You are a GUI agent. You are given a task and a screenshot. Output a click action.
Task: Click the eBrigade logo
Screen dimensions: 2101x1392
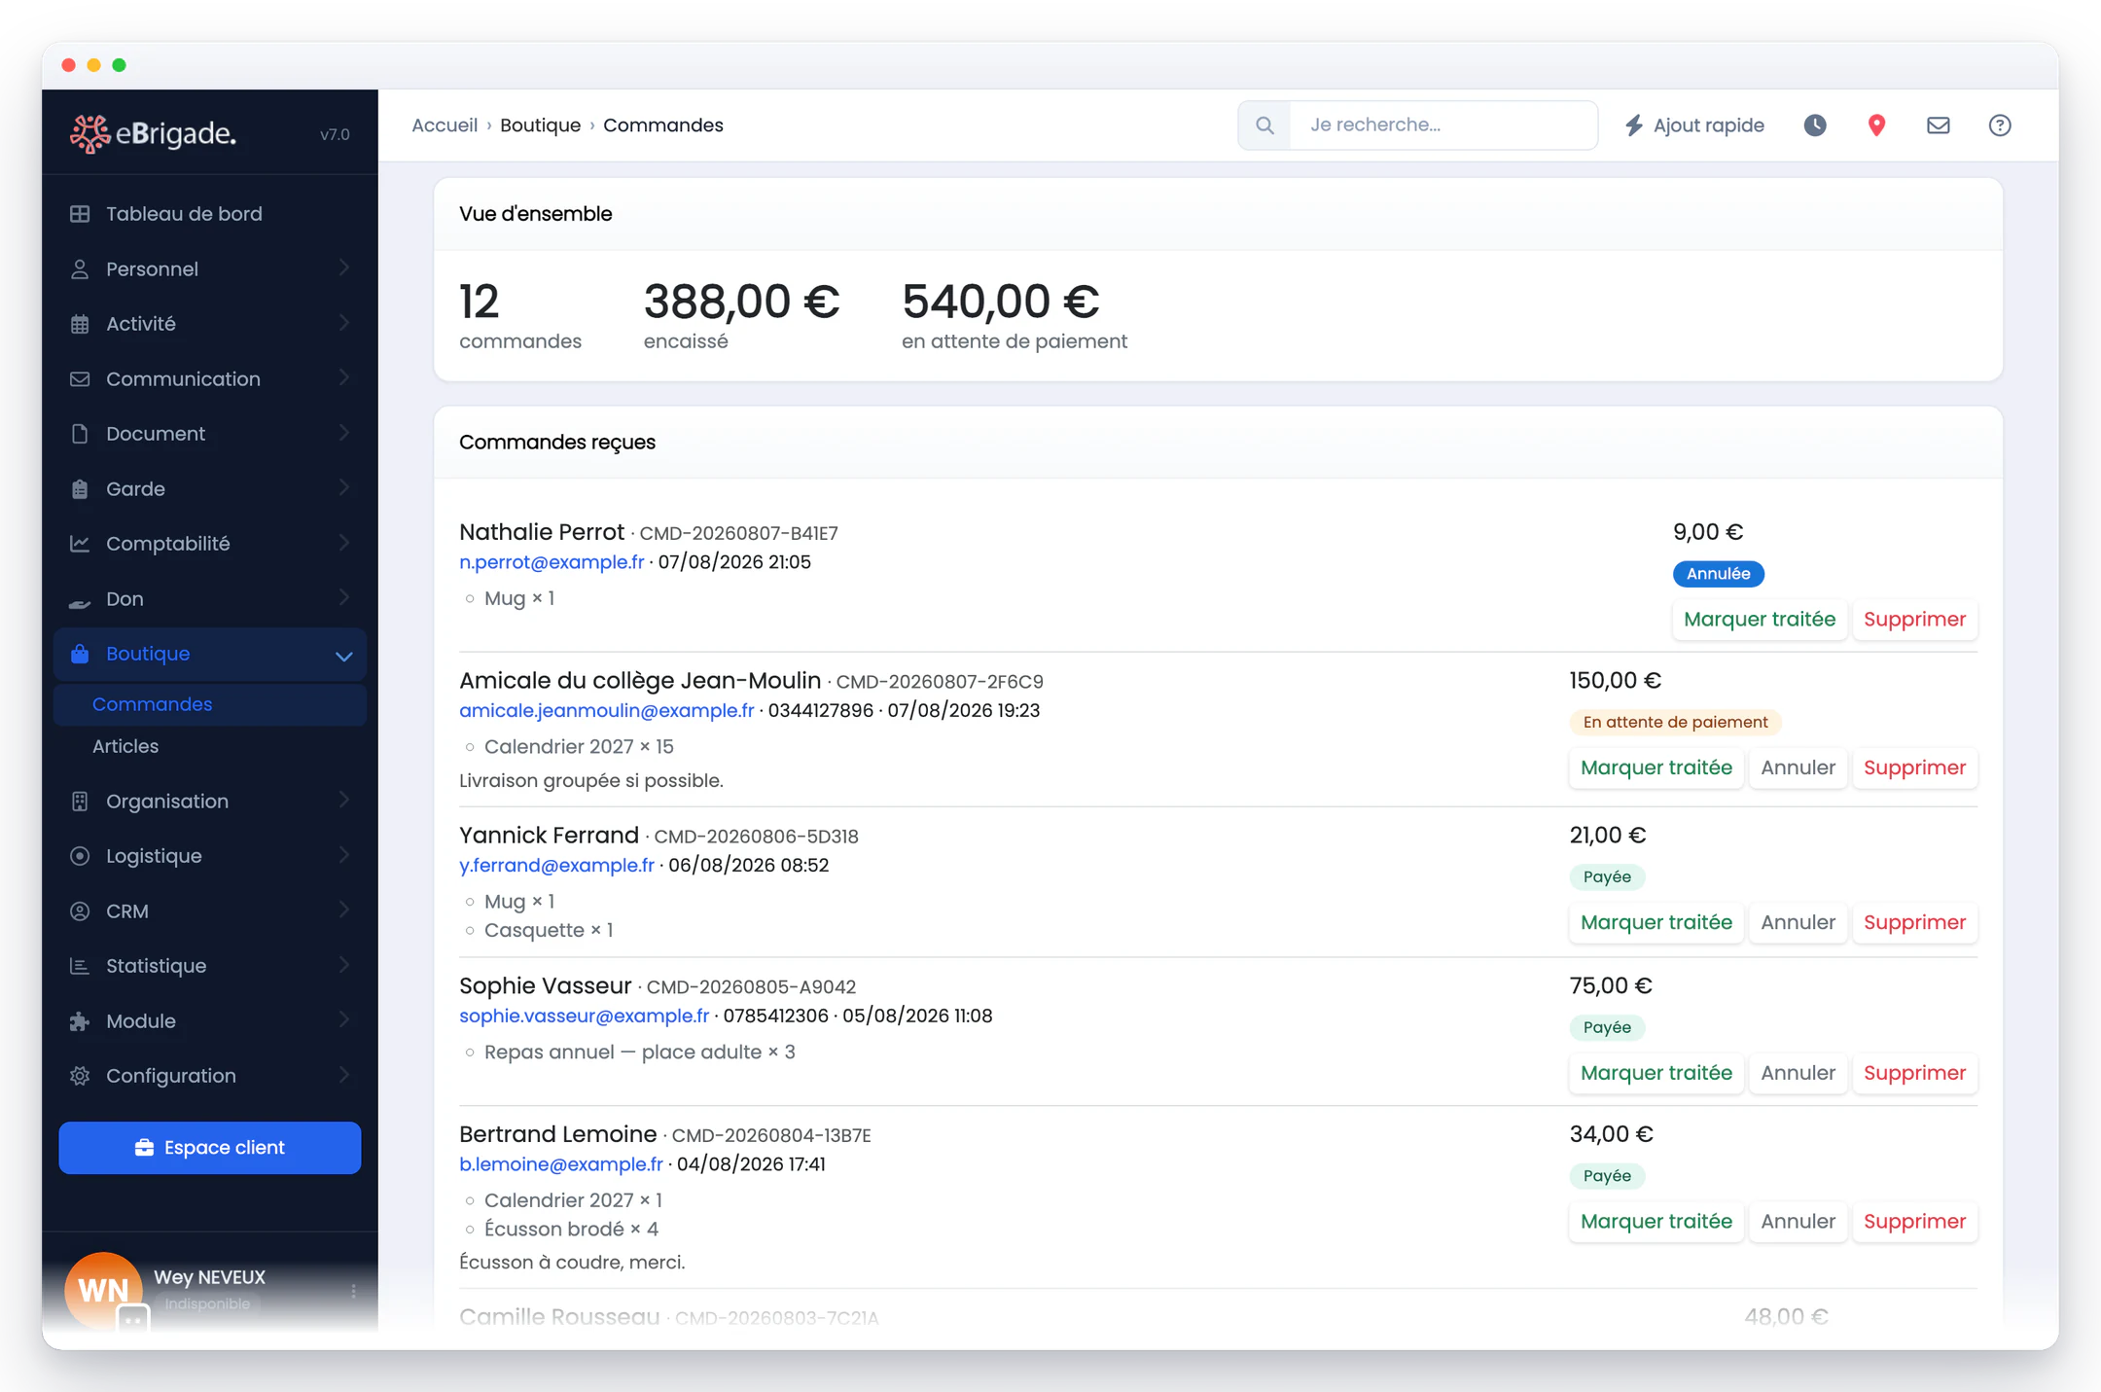coord(153,133)
